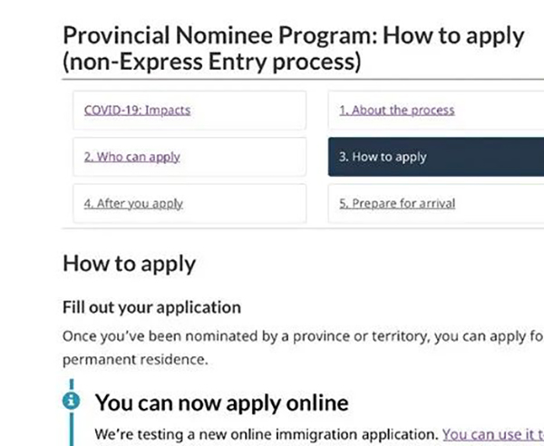Click the large 'How to apply' section heading
Viewport: 544px width, 446px height.
coord(129,264)
